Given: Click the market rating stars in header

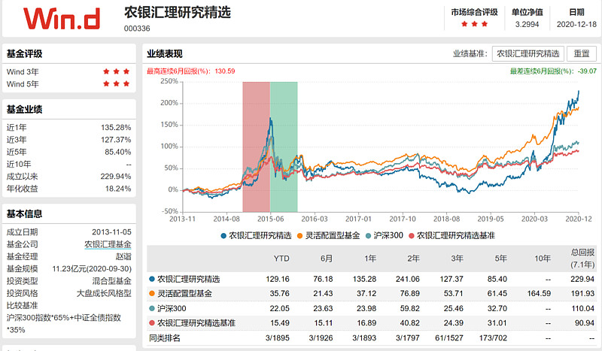Looking at the screenshot, I should tap(474, 24).
